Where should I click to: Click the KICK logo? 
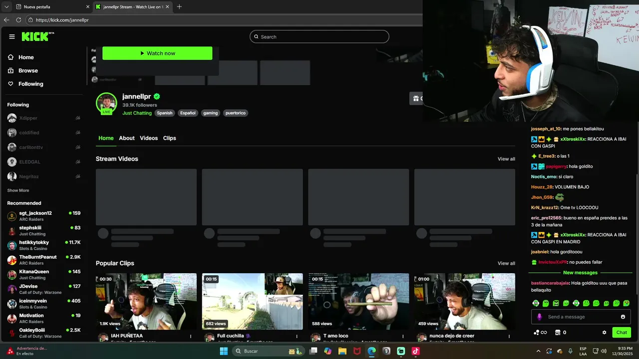(x=37, y=36)
